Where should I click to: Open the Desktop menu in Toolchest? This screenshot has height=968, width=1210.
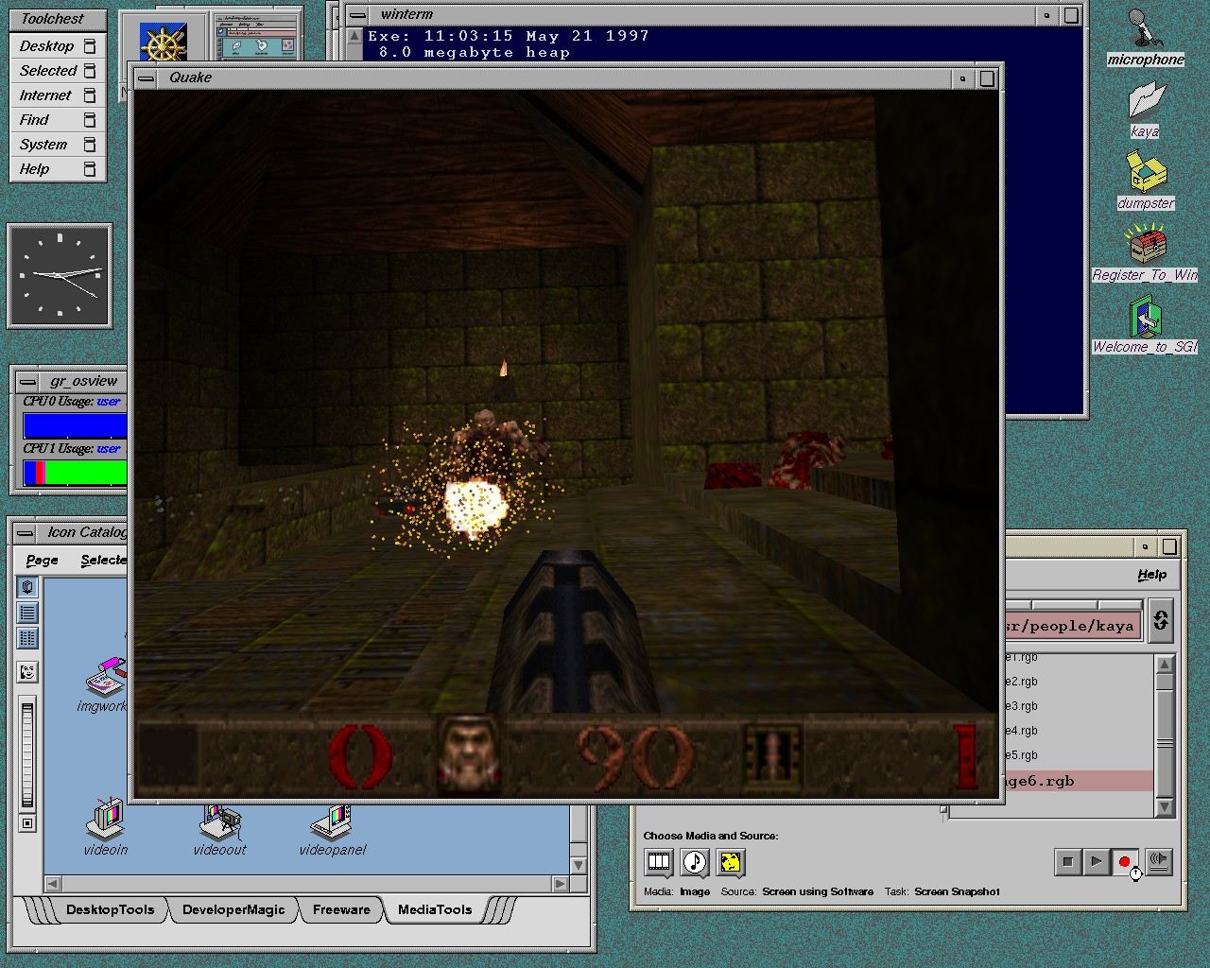coord(58,45)
